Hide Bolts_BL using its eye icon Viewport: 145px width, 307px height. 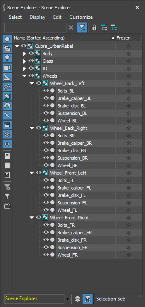[x=46, y=91]
